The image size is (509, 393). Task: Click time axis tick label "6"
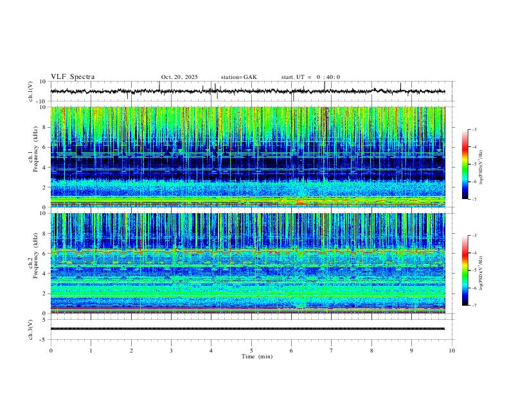[292, 351]
